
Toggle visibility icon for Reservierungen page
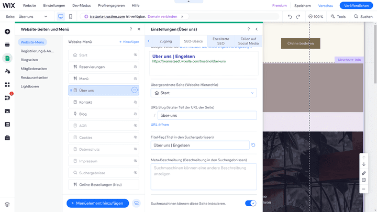tap(135, 67)
